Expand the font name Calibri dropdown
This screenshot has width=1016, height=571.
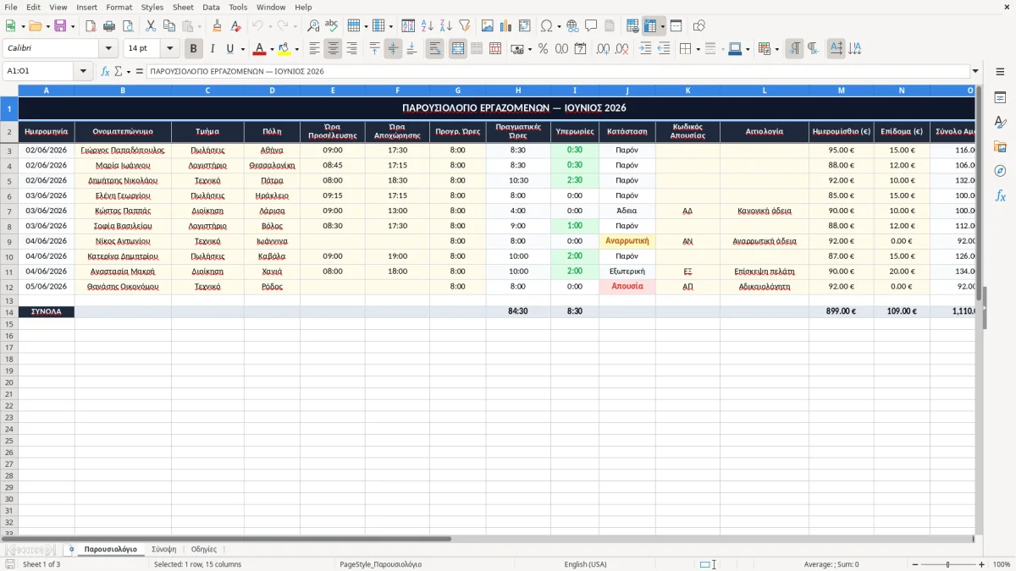[108, 49]
